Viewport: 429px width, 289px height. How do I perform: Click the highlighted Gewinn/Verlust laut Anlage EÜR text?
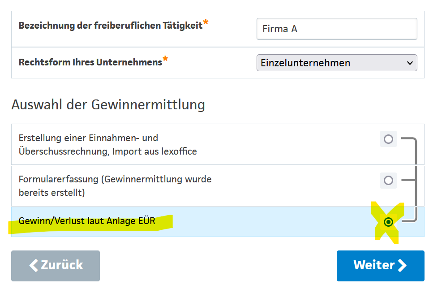coord(86,221)
